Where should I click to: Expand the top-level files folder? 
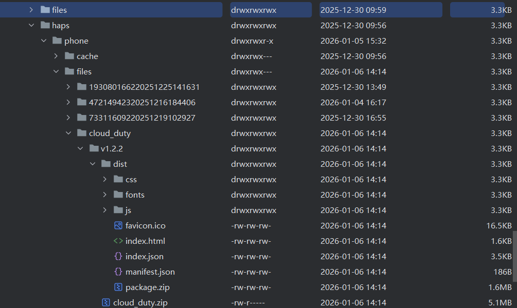tap(31, 10)
